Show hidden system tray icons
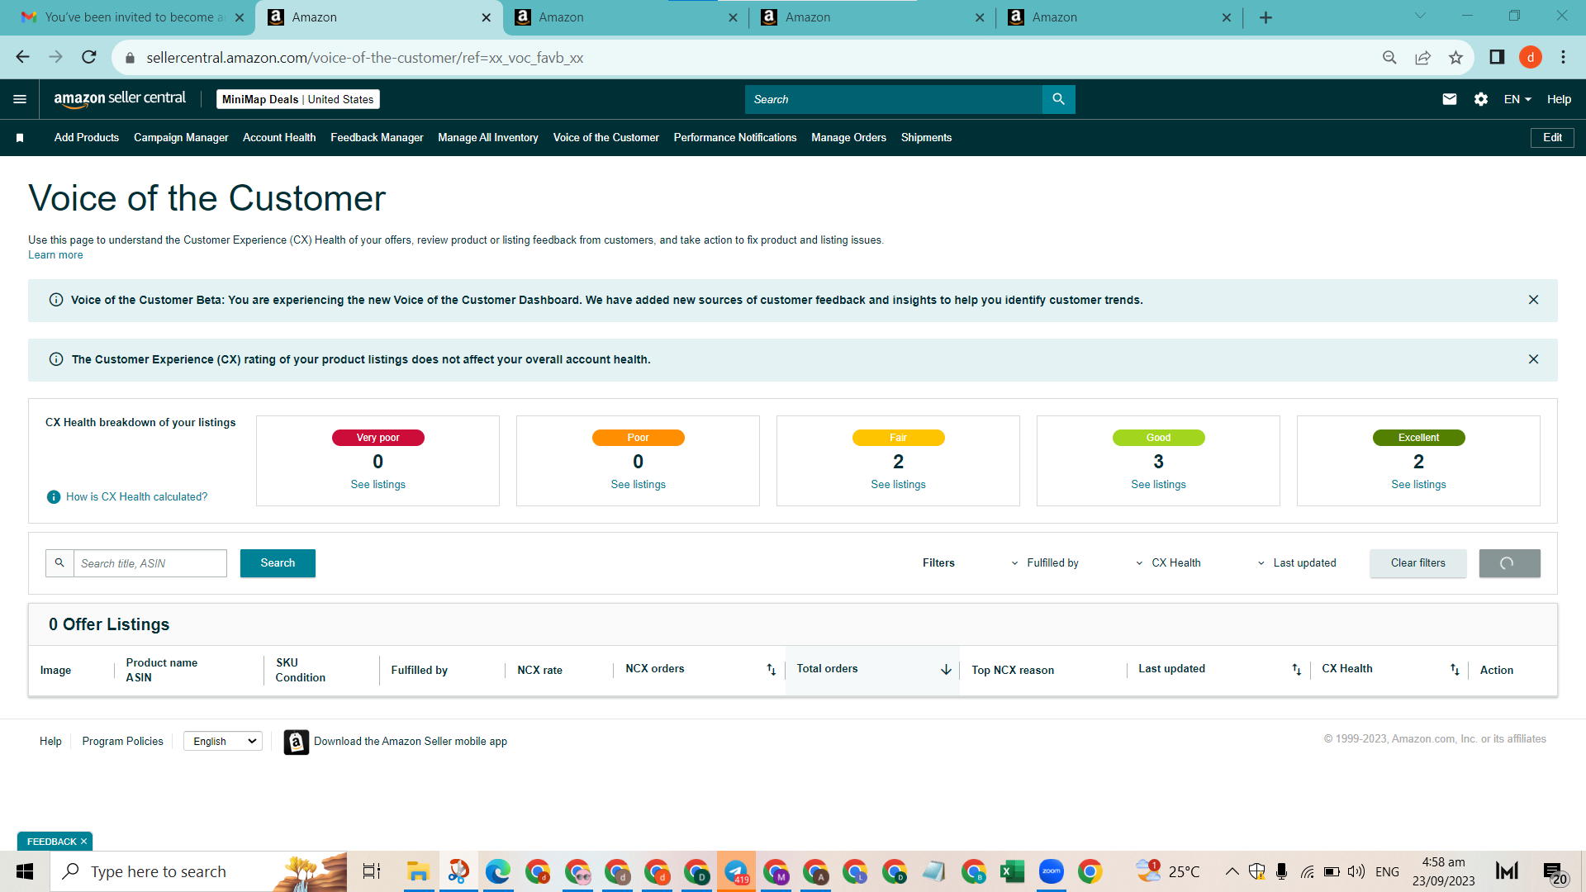This screenshot has height=892, width=1586. coord(1232,871)
